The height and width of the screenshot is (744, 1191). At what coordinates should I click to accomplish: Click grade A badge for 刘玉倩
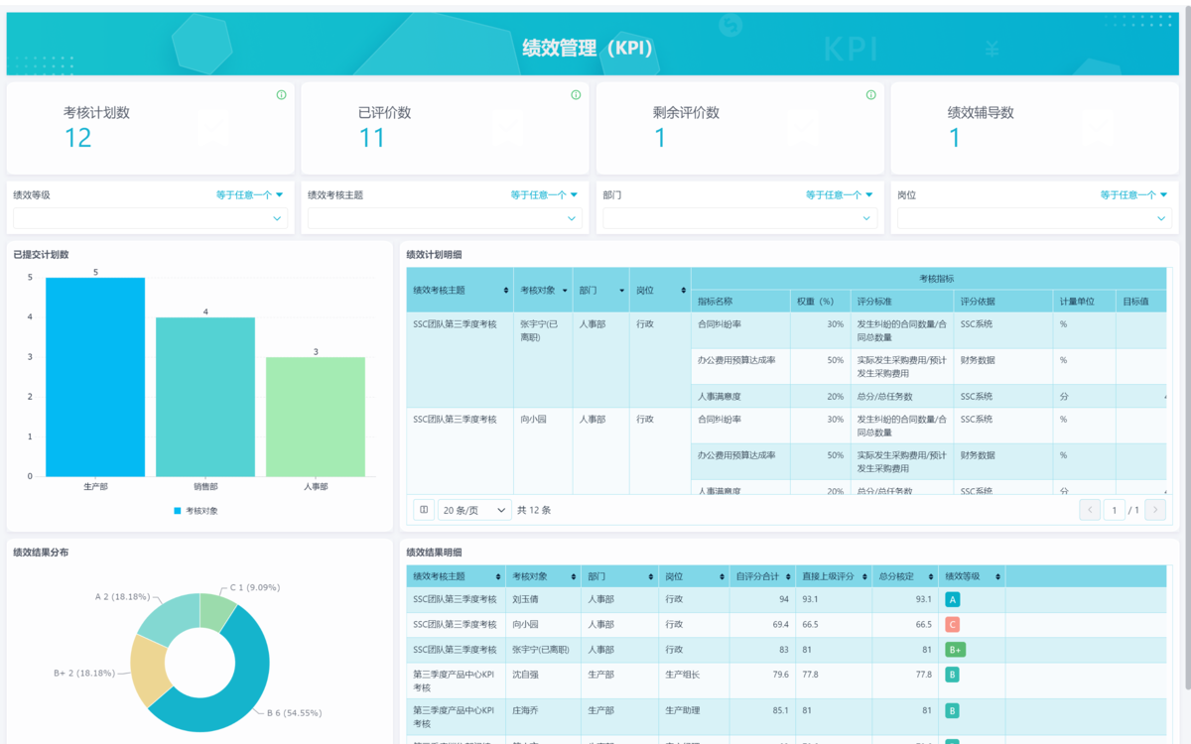tap(953, 600)
